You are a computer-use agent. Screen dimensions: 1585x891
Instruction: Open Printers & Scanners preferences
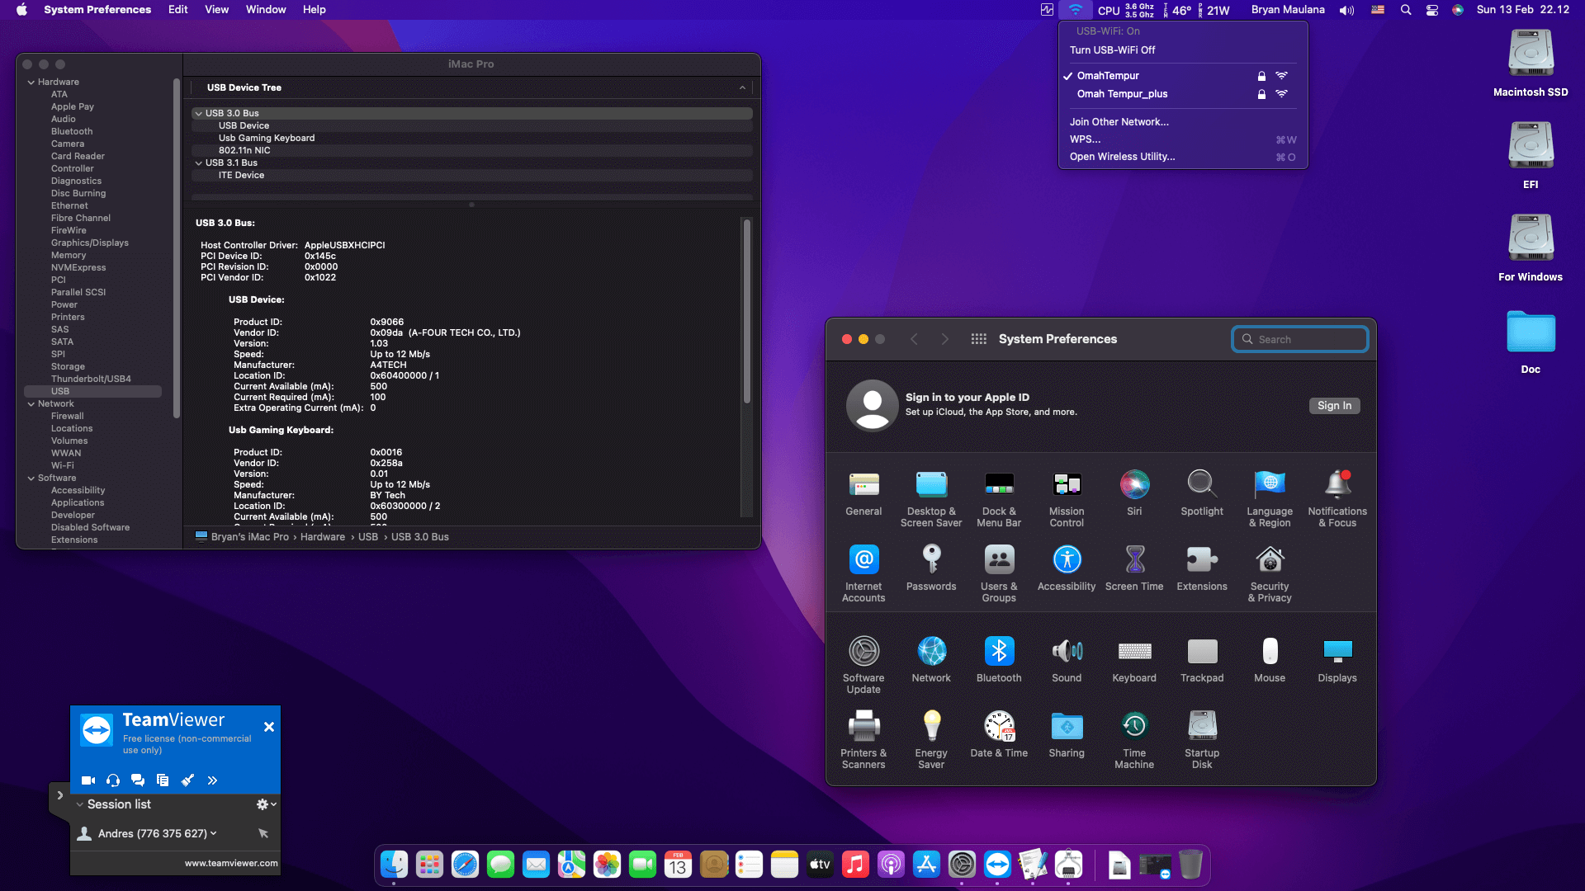click(x=863, y=740)
